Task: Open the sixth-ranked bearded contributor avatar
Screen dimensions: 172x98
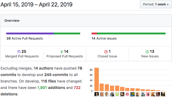Action: [122, 94]
